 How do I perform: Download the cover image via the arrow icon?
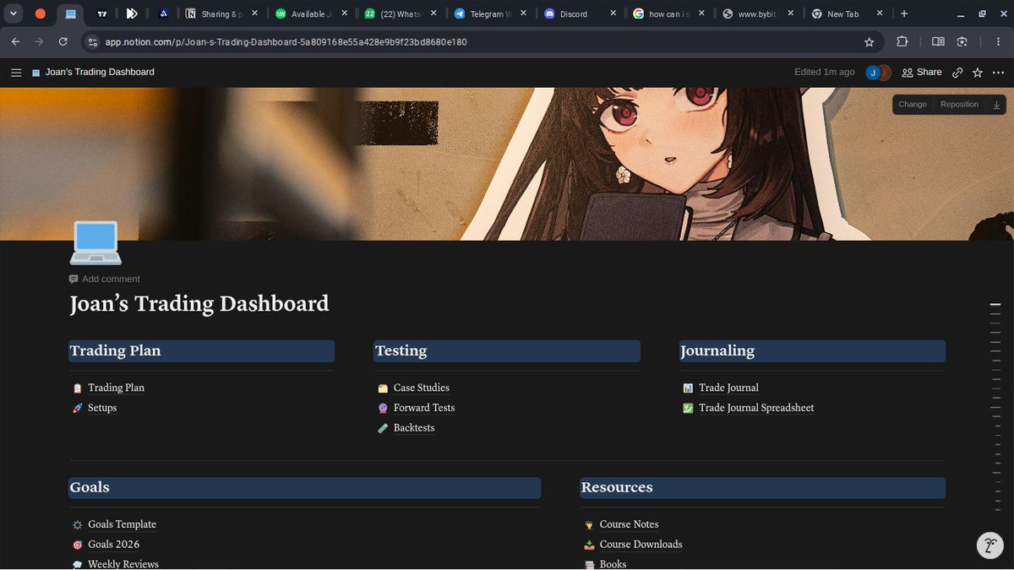pos(996,105)
